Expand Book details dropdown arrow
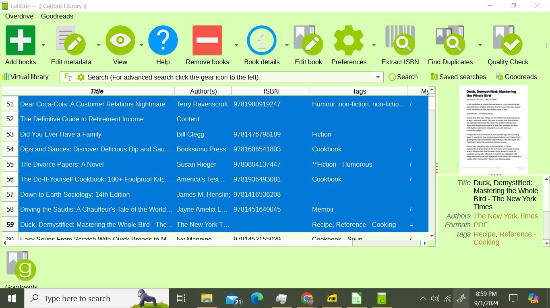Screen dimensions: 550x308 [x=287, y=45]
